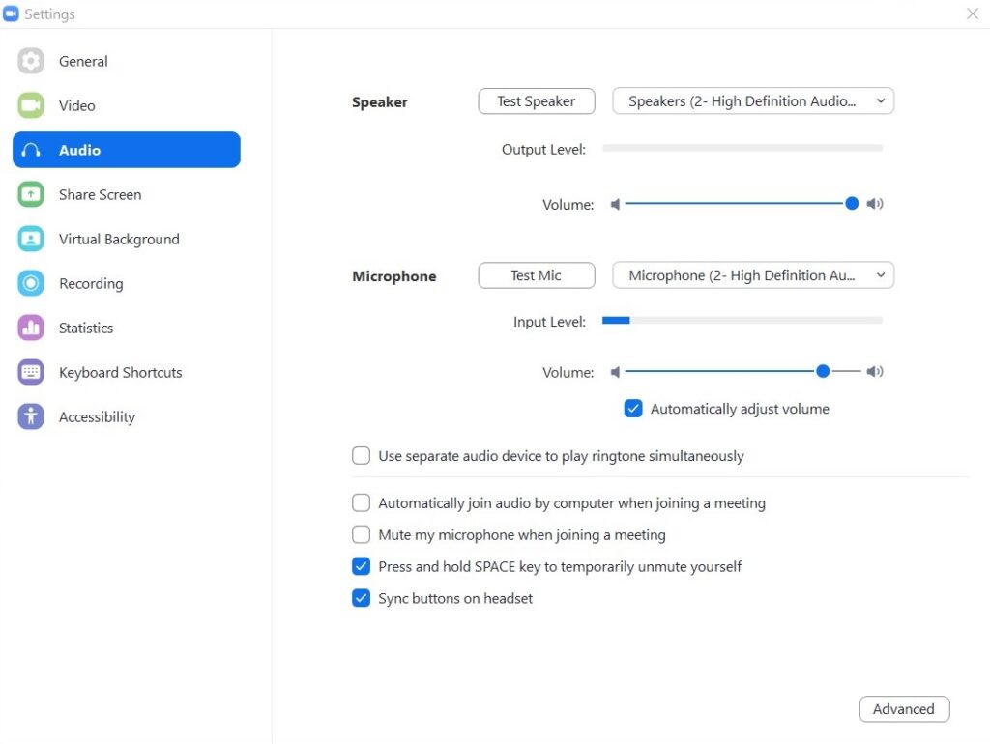
Task: Expand the Microphone device dropdown
Action: (x=753, y=275)
